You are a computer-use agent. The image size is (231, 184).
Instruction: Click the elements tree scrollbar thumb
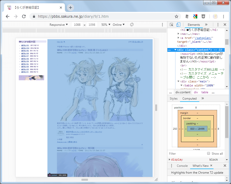click(227, 42)
